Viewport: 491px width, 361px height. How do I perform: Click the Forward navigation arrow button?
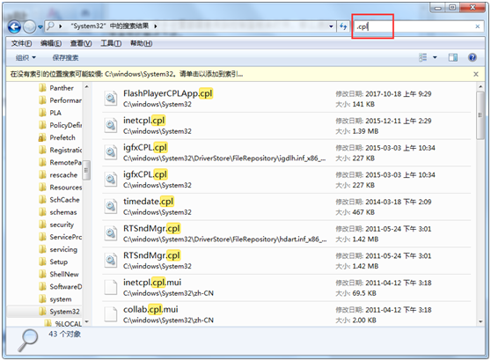point(29,27)
